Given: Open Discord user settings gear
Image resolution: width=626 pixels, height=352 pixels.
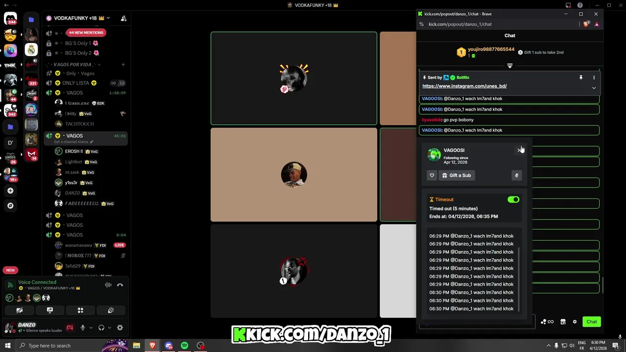Looking at the screenshot, I should (120, 328).
